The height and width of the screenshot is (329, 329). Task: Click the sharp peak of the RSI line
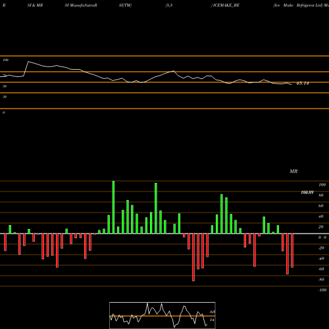pos(28,62)
